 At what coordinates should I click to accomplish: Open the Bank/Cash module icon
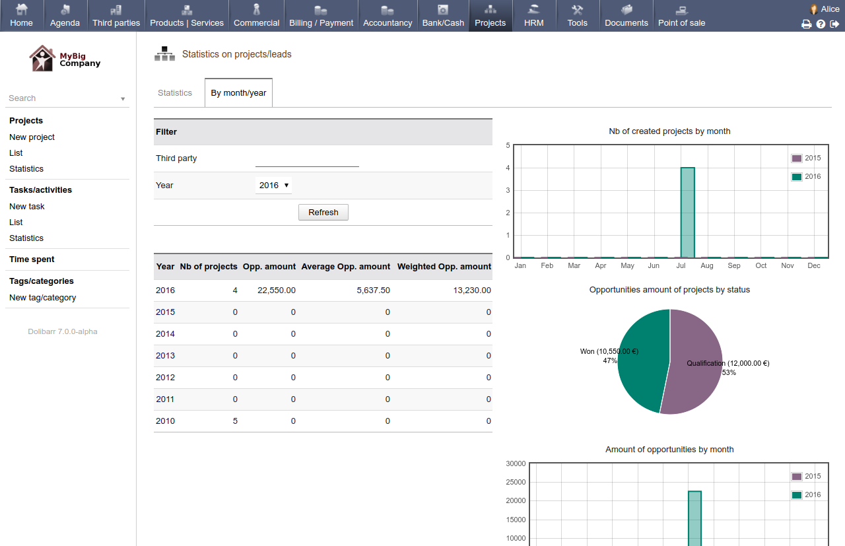point(443,9)
